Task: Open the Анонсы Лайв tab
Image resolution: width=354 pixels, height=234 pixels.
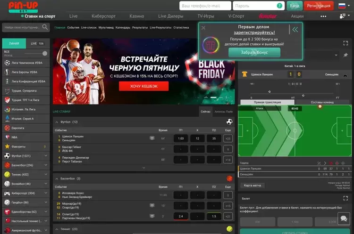Action: pos(223,112)
